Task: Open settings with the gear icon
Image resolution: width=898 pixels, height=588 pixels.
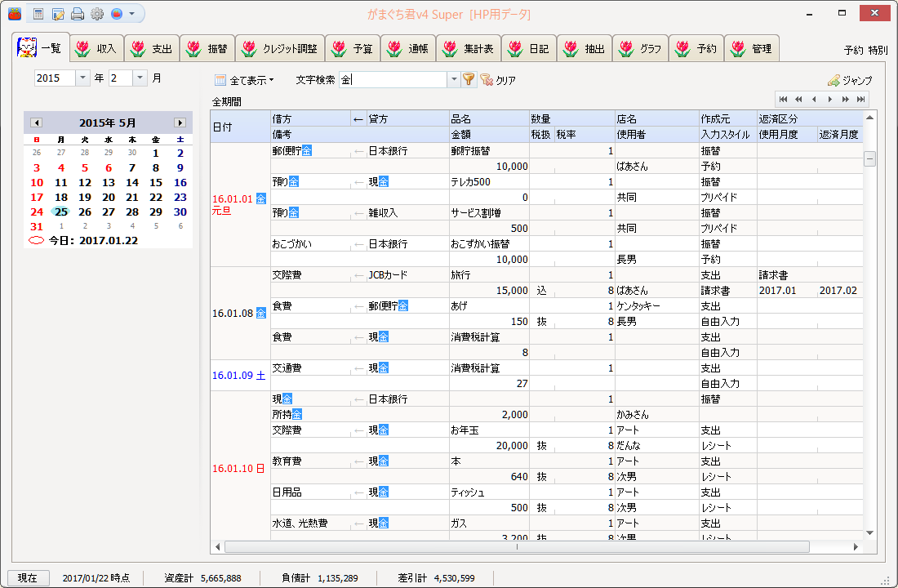Action: tap(97, 14)
